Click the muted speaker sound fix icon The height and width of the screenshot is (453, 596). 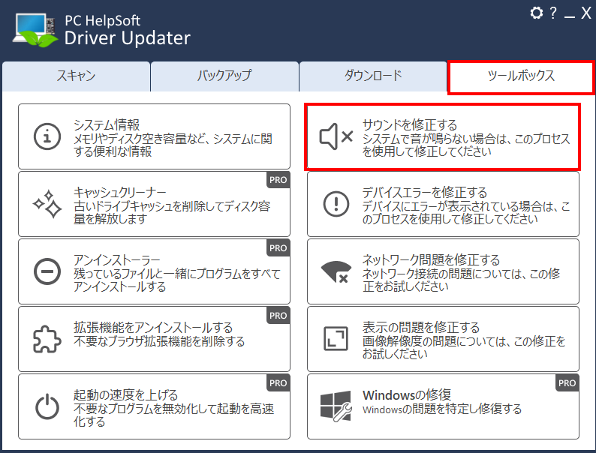tap(336, 136)
